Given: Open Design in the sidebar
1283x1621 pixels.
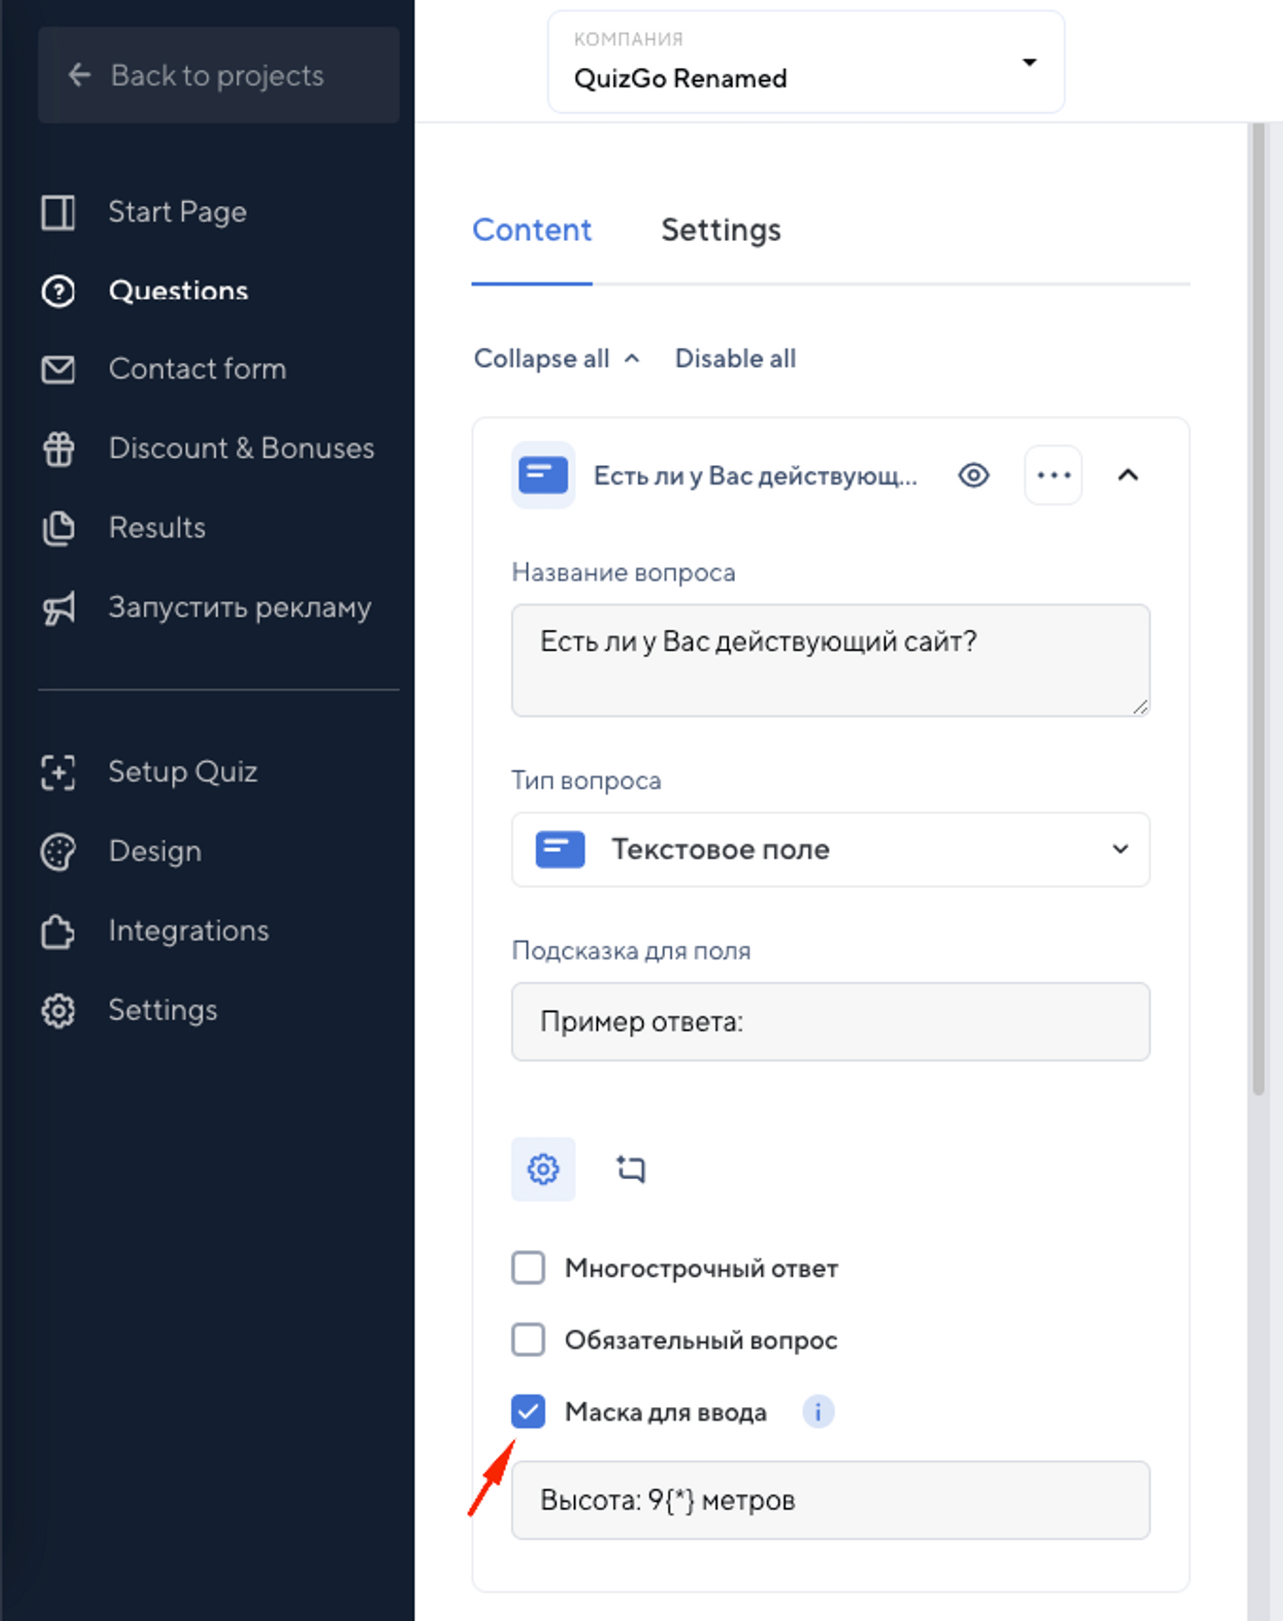Looking at the screenshot, I should point(155,852).
